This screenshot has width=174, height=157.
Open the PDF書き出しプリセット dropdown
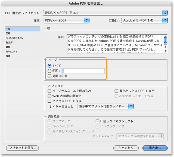(x=105, y=13)
